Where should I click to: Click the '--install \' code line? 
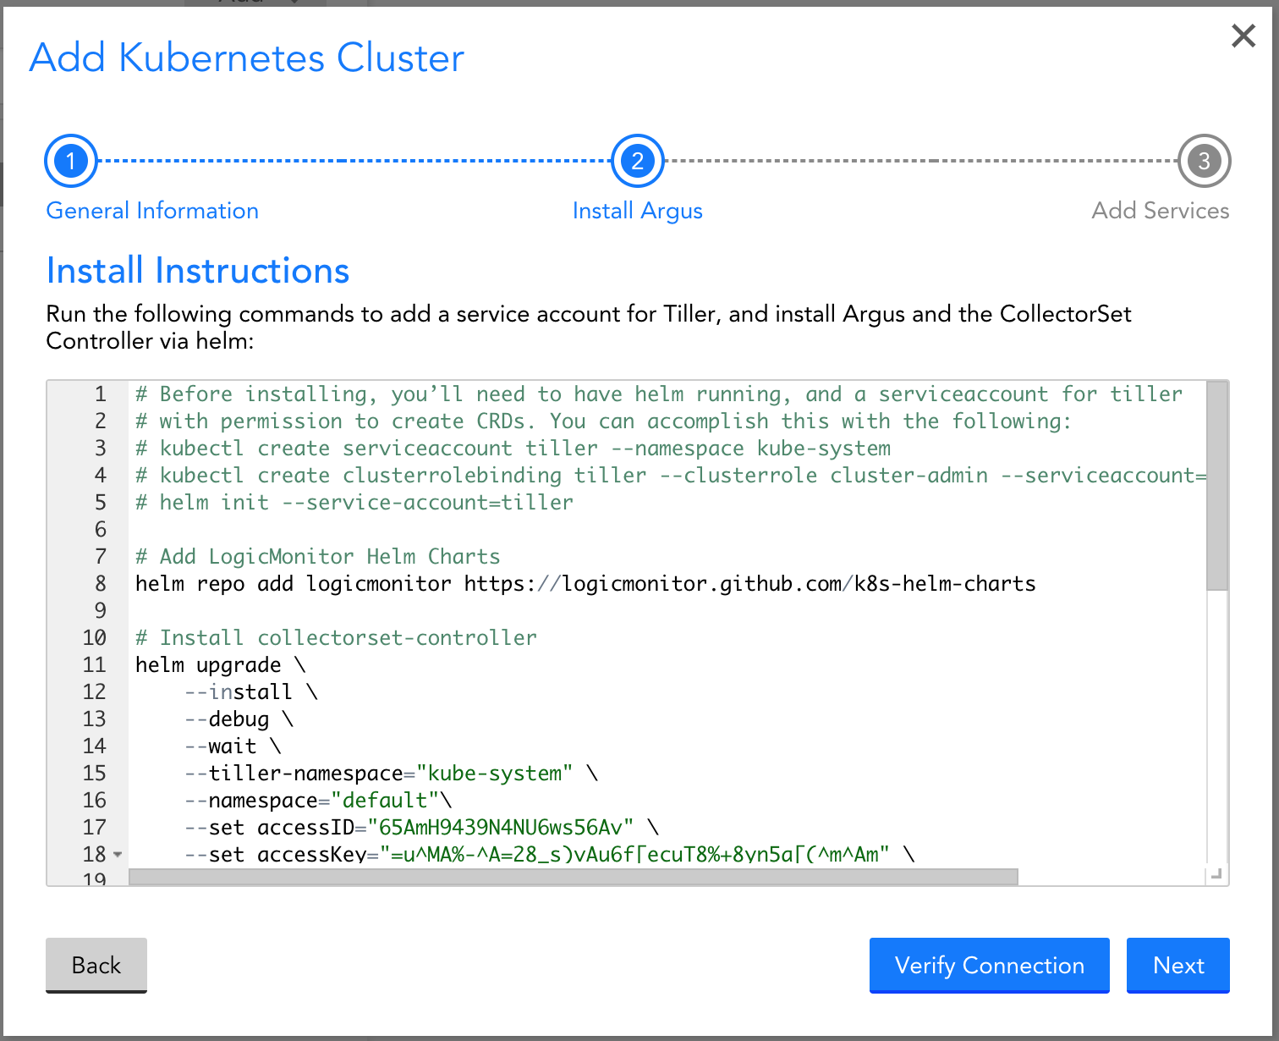tap(251, 692)
